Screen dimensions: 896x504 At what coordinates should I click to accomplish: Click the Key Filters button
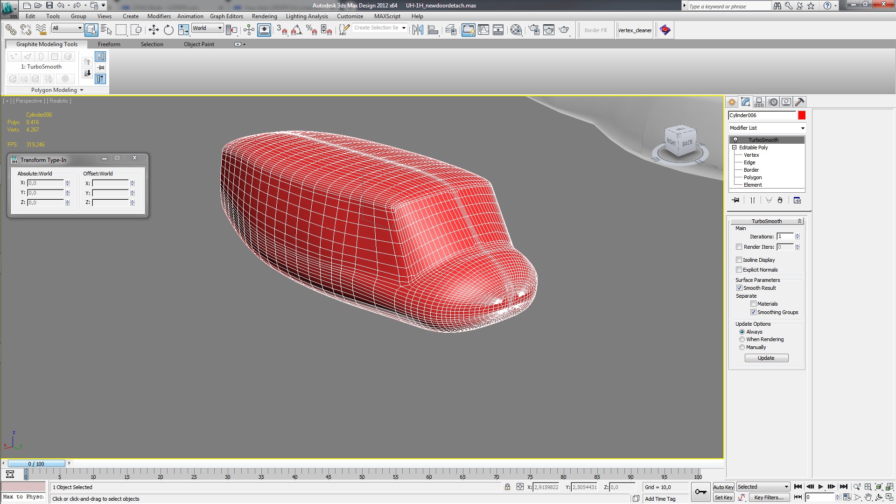(x=768, y=497)
